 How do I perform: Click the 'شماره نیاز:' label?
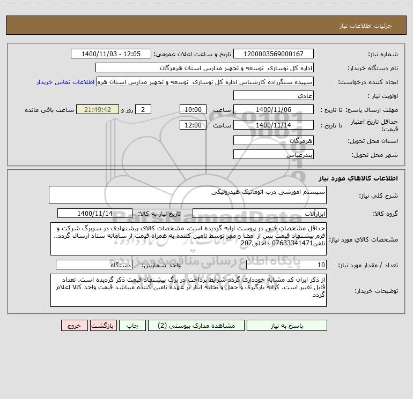pos(383,55)
